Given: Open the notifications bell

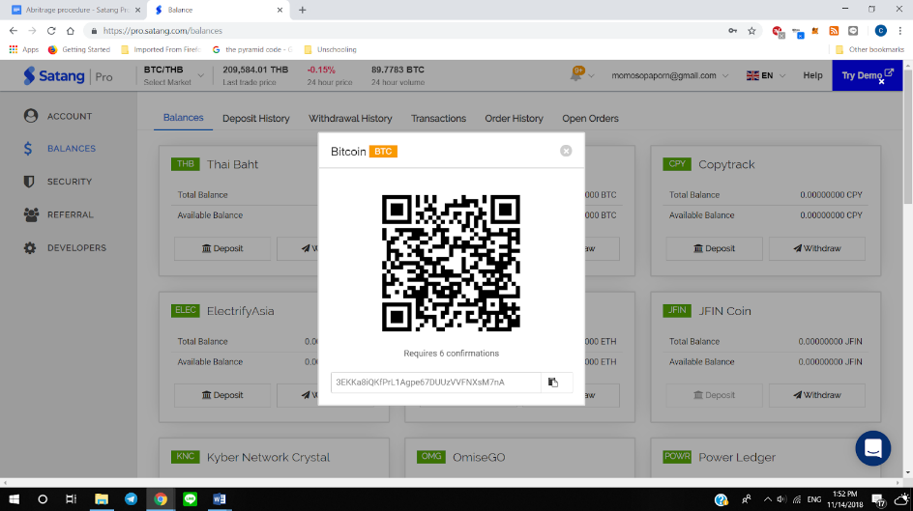Looking at the screenshot, I should [576, 74].
